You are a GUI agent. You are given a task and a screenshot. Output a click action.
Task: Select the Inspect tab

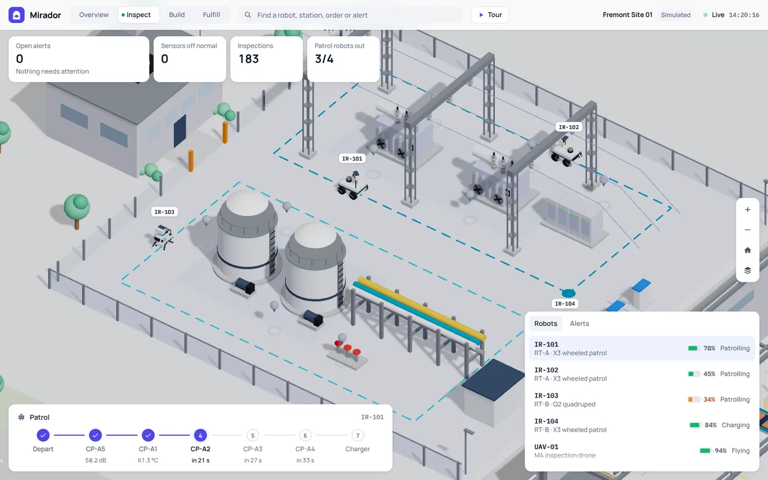point(138,15)
